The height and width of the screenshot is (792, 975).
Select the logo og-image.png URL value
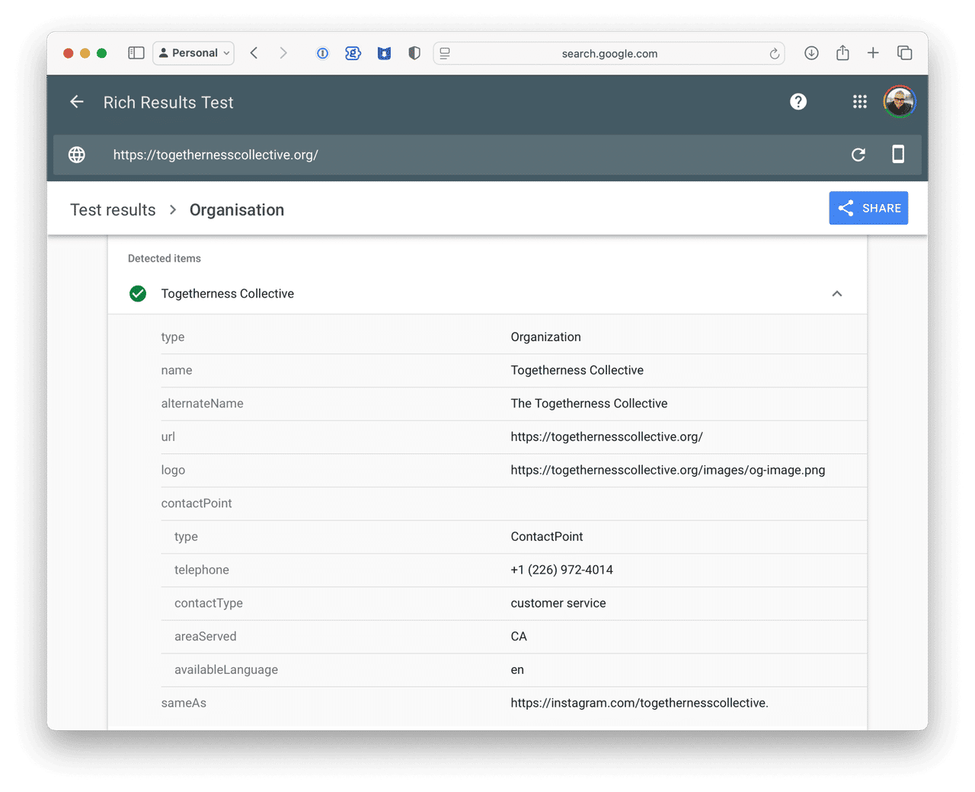(667, 471)
